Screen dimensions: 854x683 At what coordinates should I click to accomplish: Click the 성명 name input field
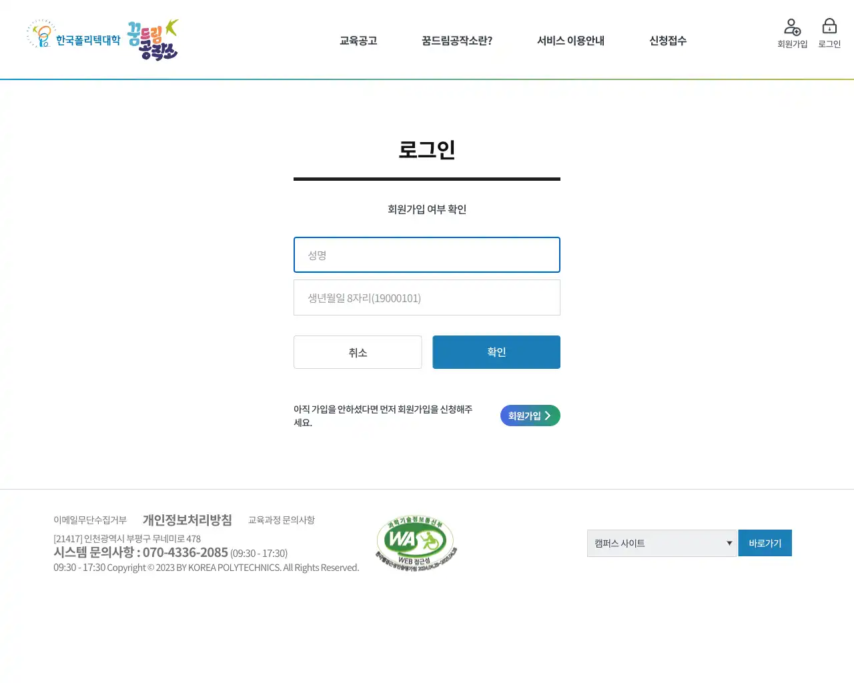[427, 255]
